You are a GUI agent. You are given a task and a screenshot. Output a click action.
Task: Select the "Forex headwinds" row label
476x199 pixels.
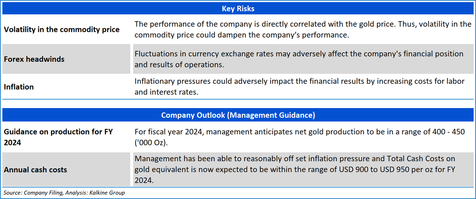(x=34, y=59)
